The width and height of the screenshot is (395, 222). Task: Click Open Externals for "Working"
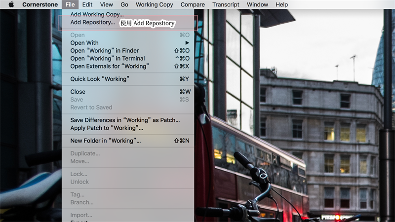click(x=110, y=66)
